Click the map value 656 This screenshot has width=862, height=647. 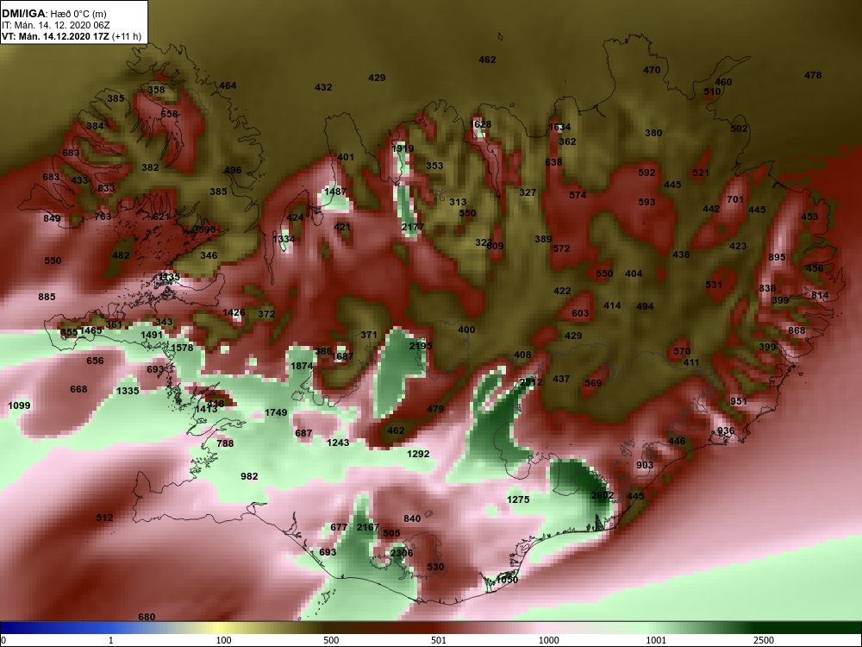(95, 361)
